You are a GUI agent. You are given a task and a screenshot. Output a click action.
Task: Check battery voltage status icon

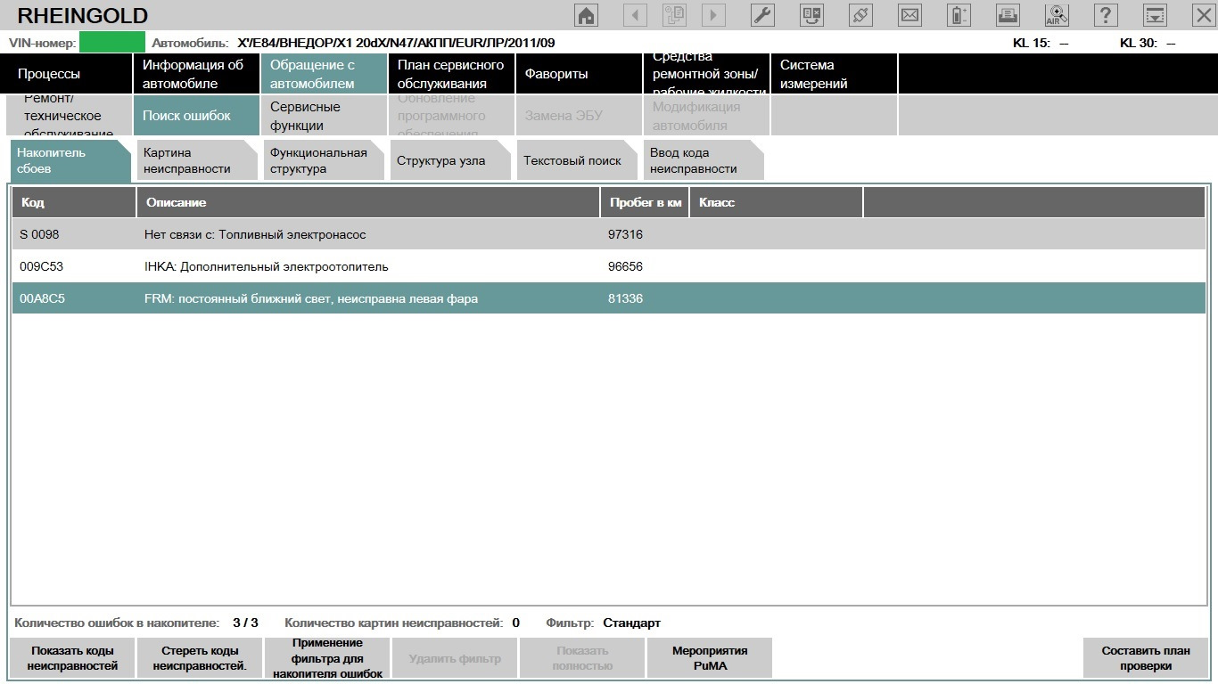(x=959, y=14)
